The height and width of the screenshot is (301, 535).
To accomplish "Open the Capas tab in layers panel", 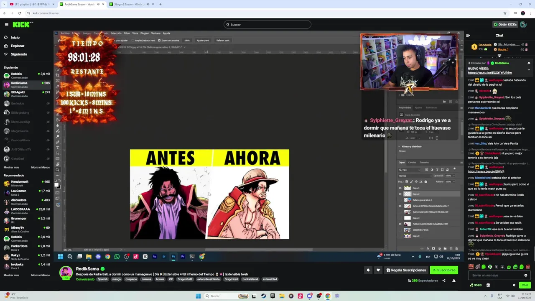I will pyautogui.click(x=402, y=163).
